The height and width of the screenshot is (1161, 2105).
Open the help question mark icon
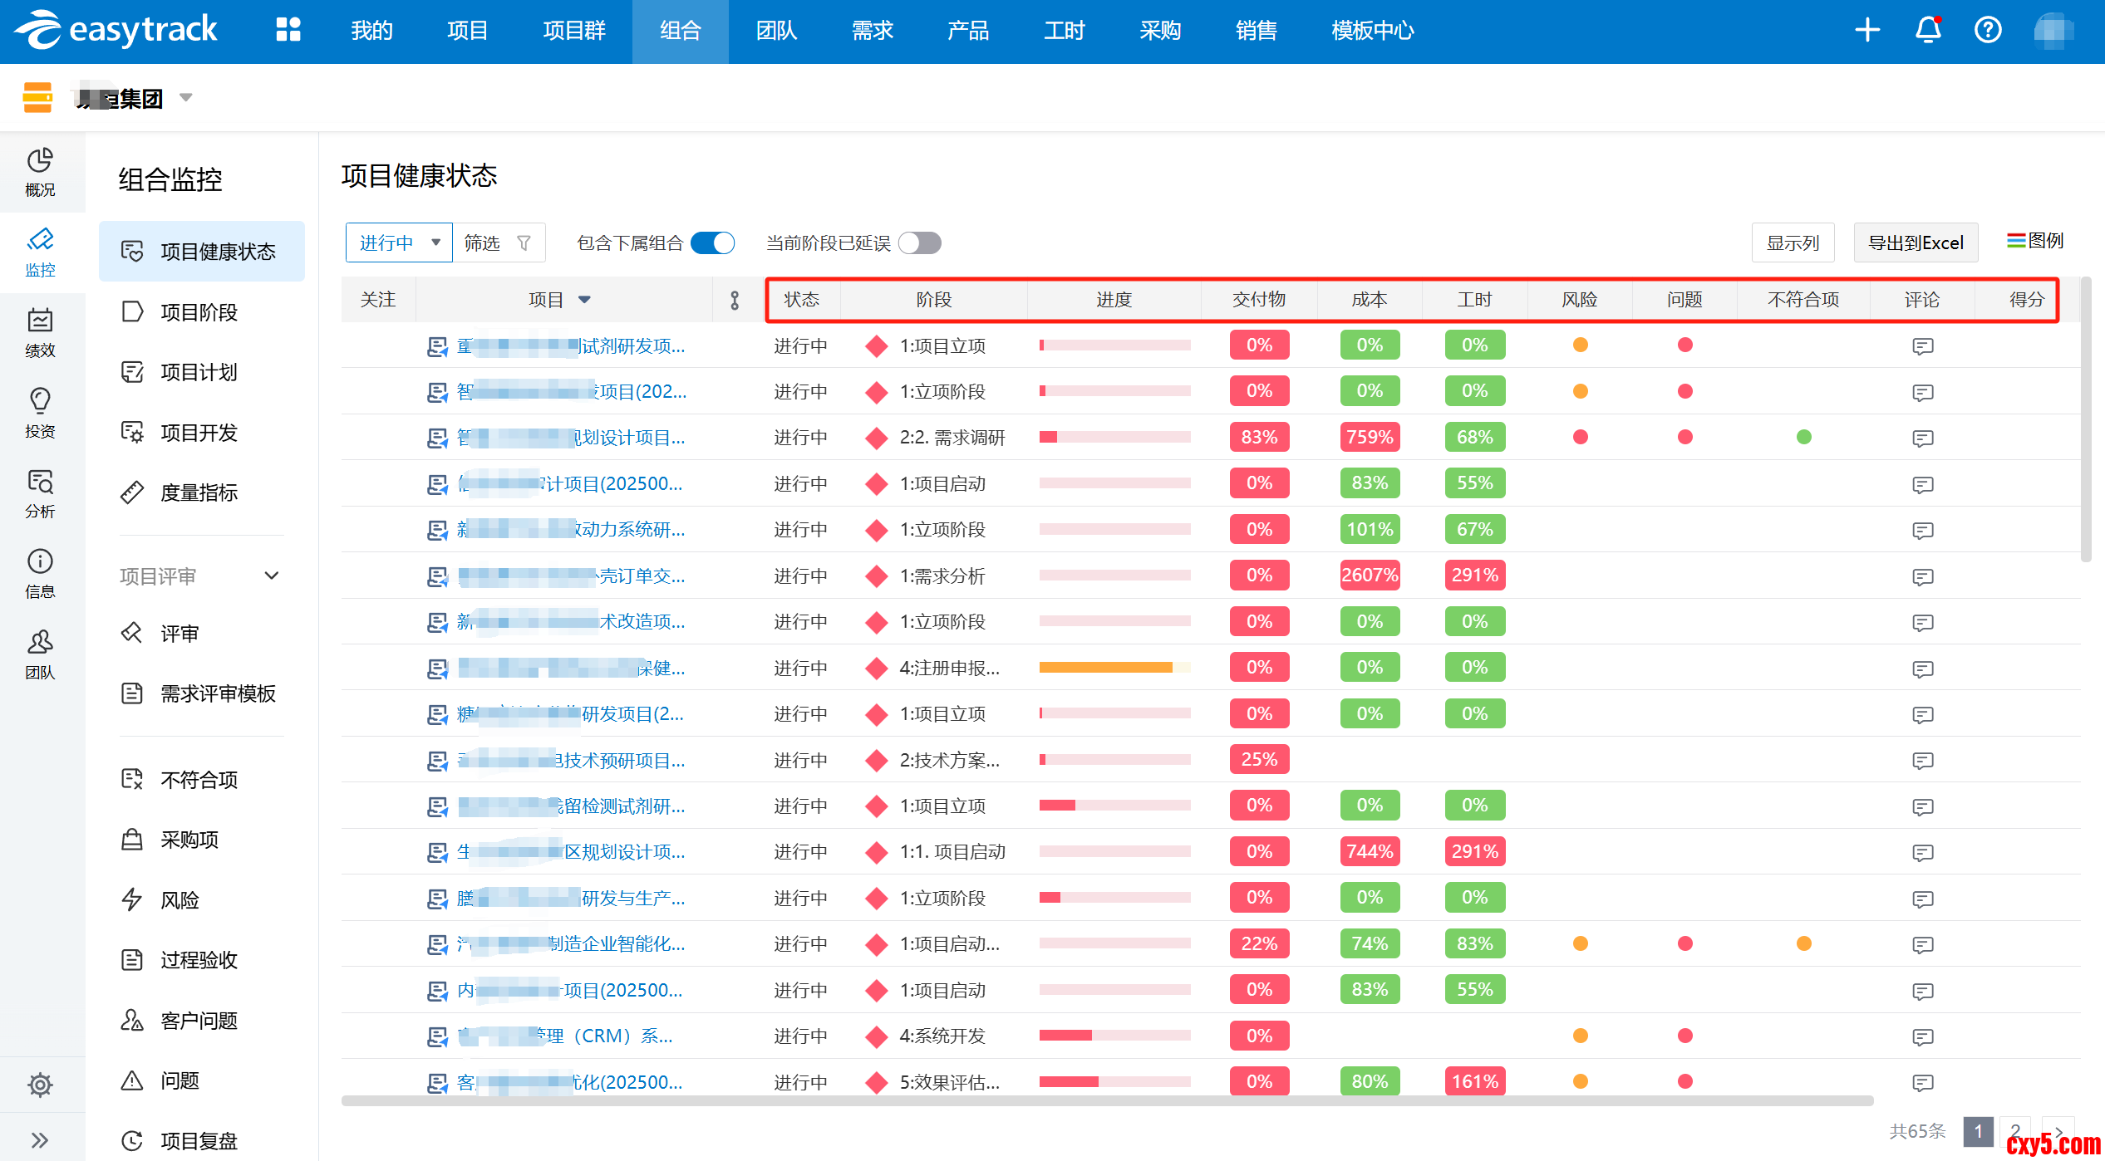tap(1987, 30)
